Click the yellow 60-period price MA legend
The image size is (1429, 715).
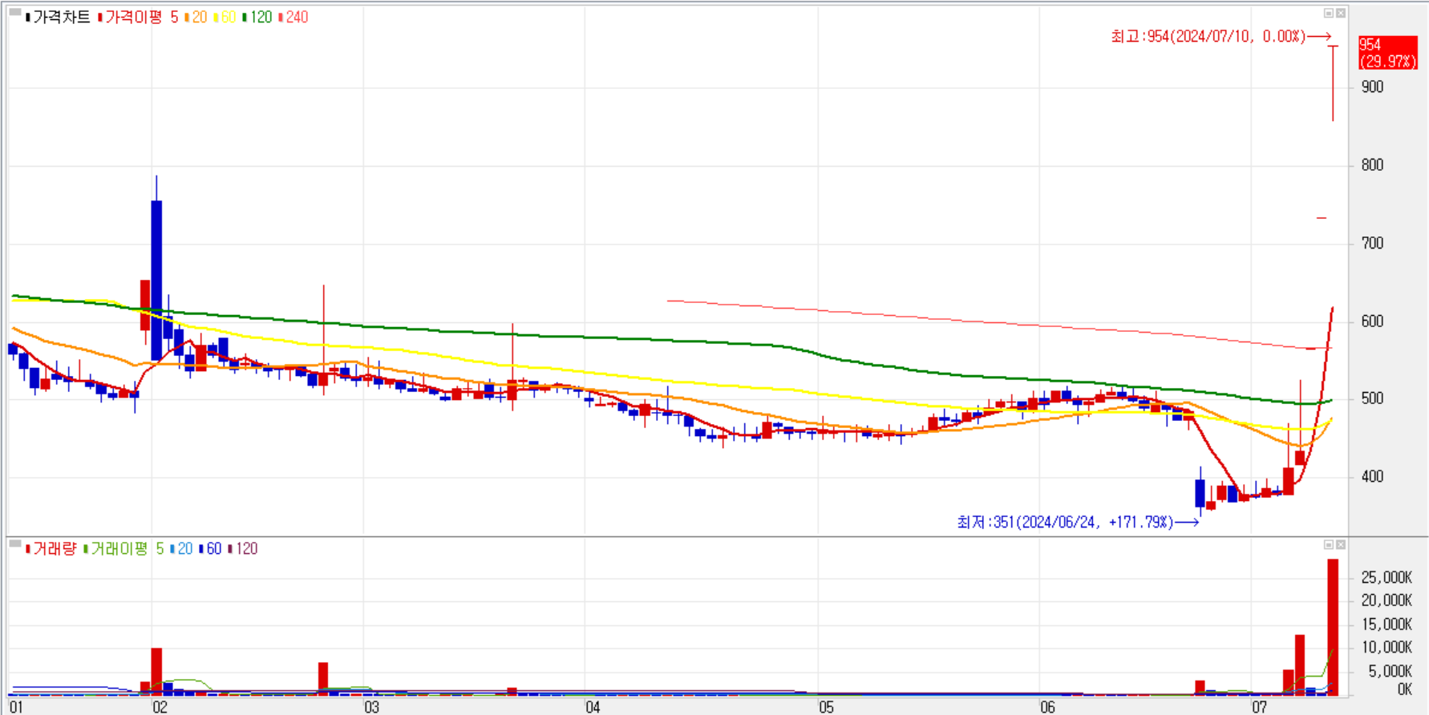point(225,17)
